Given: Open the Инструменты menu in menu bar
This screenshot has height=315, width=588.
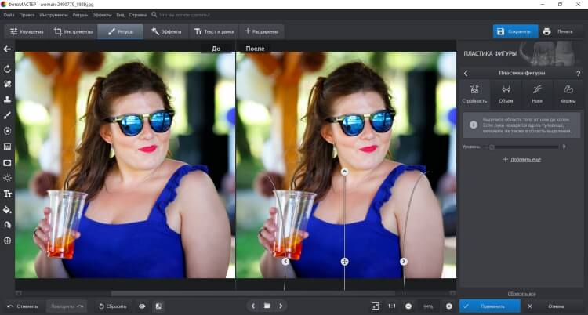Looking at the screenshot, I should point(53,15).
